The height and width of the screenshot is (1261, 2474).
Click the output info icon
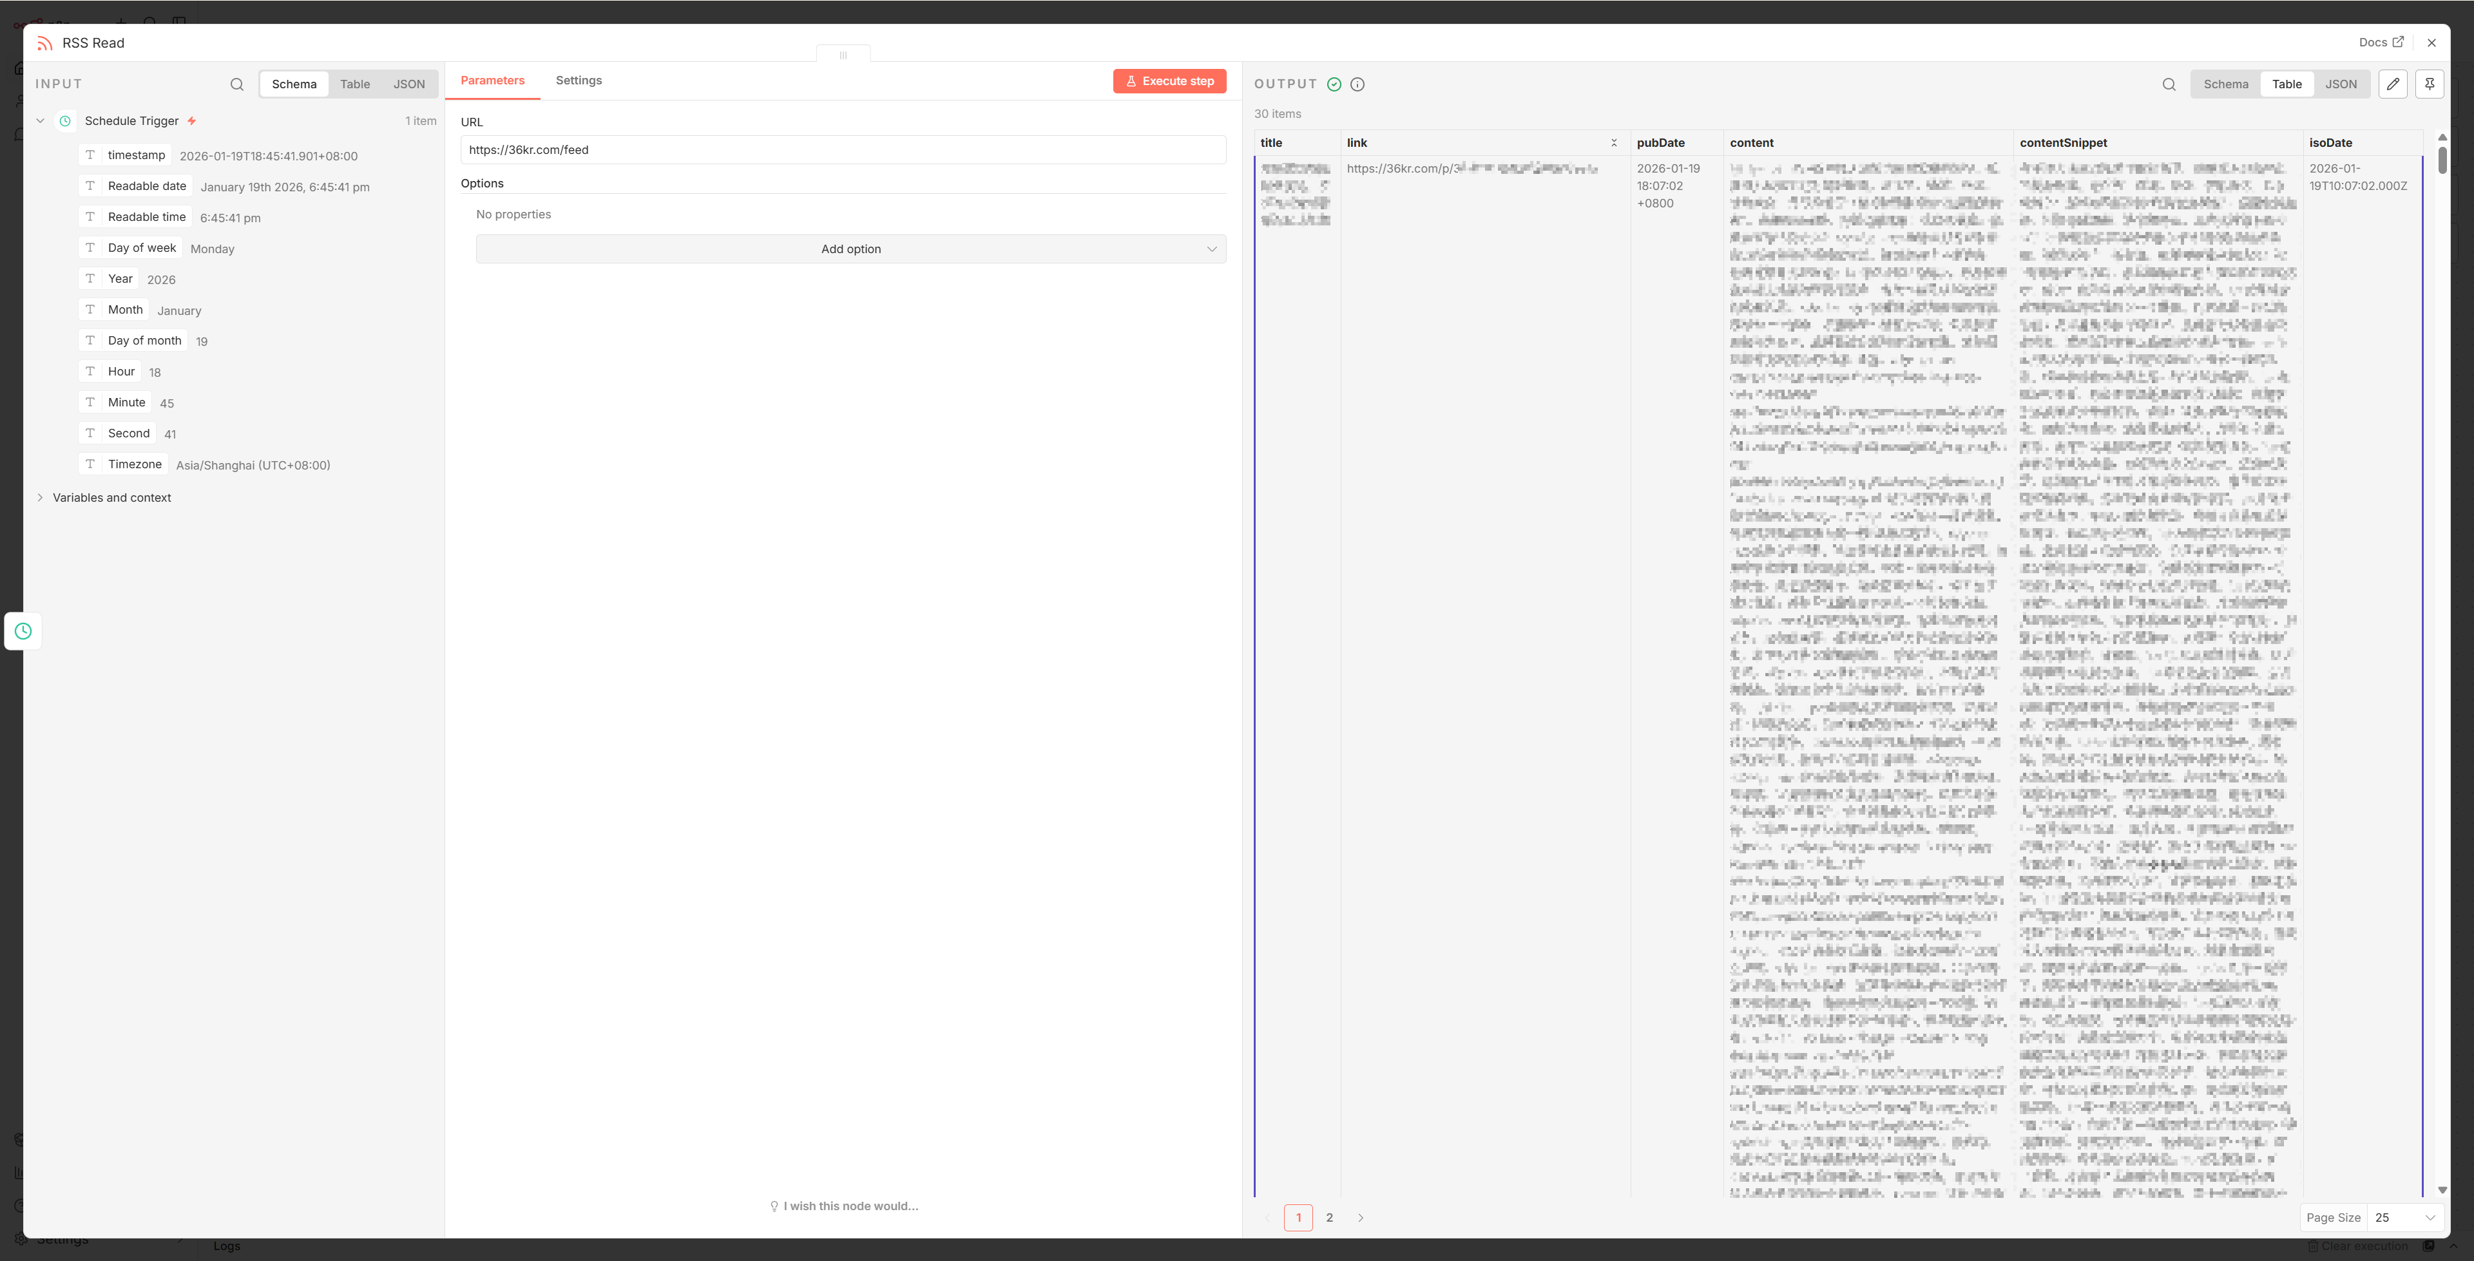(x=1357, y=84)
